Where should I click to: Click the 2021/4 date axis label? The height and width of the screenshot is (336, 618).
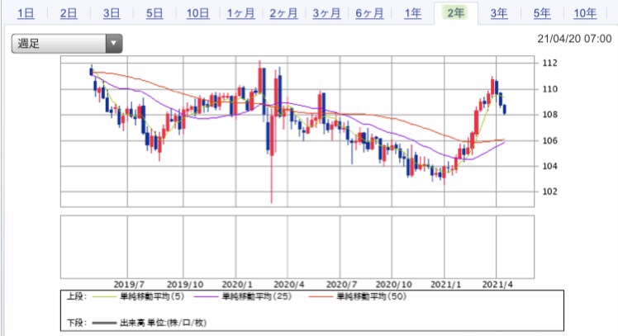(x=497, y=284)
